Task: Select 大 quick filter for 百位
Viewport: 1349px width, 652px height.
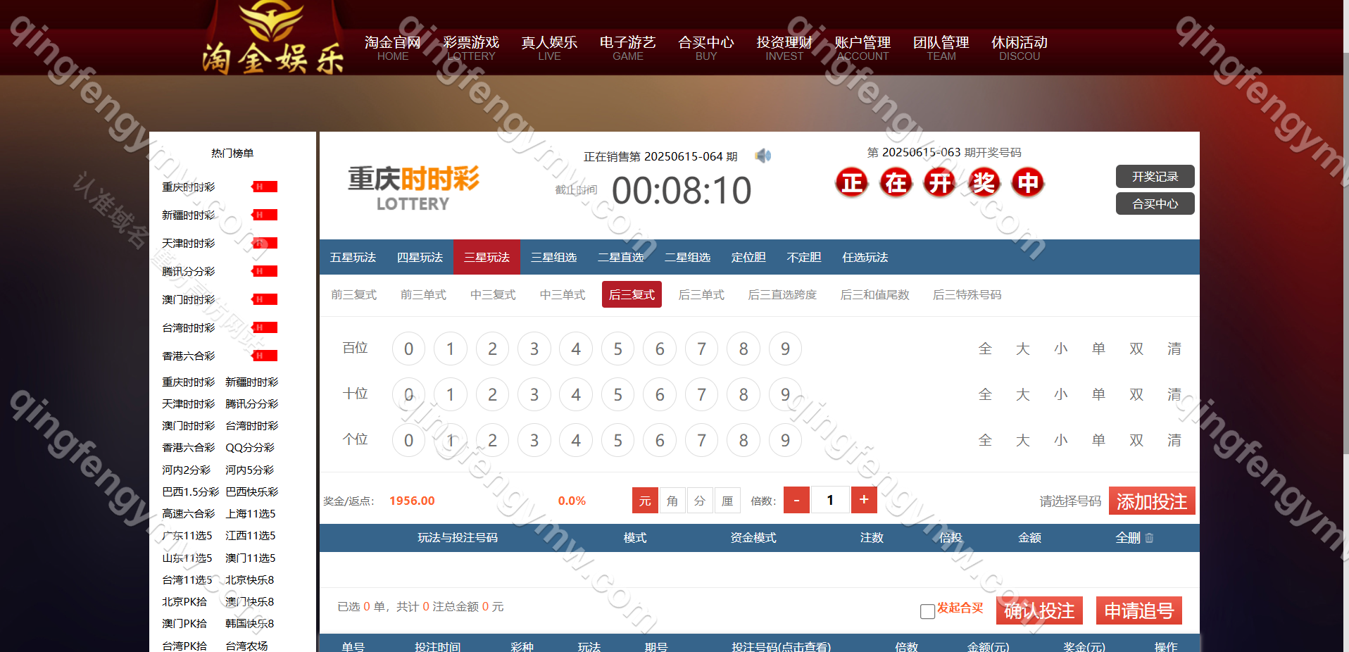Action: (x=1023, y=349)
